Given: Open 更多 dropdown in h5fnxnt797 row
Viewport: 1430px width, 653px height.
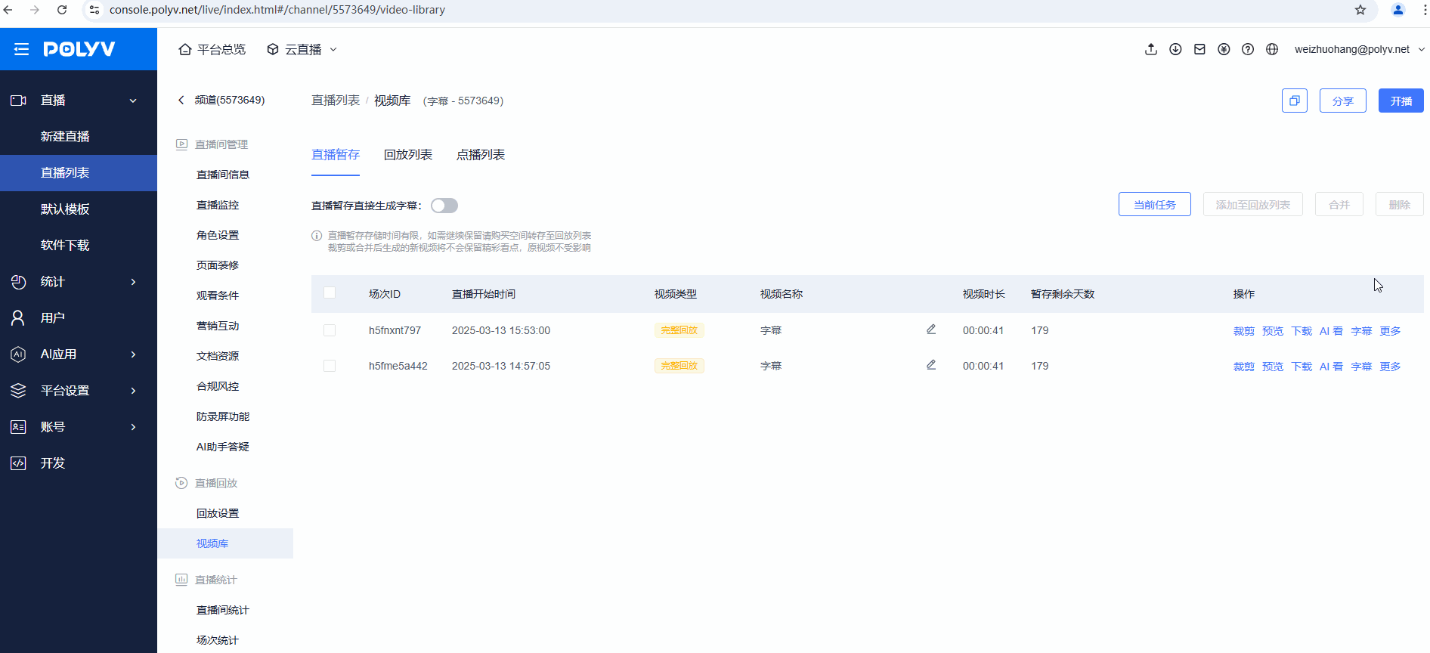Looking at the screenshot, I should (x=1390, y=331).
